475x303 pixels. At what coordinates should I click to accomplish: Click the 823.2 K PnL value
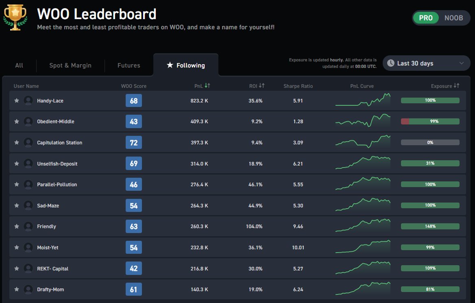coord(199,100)
